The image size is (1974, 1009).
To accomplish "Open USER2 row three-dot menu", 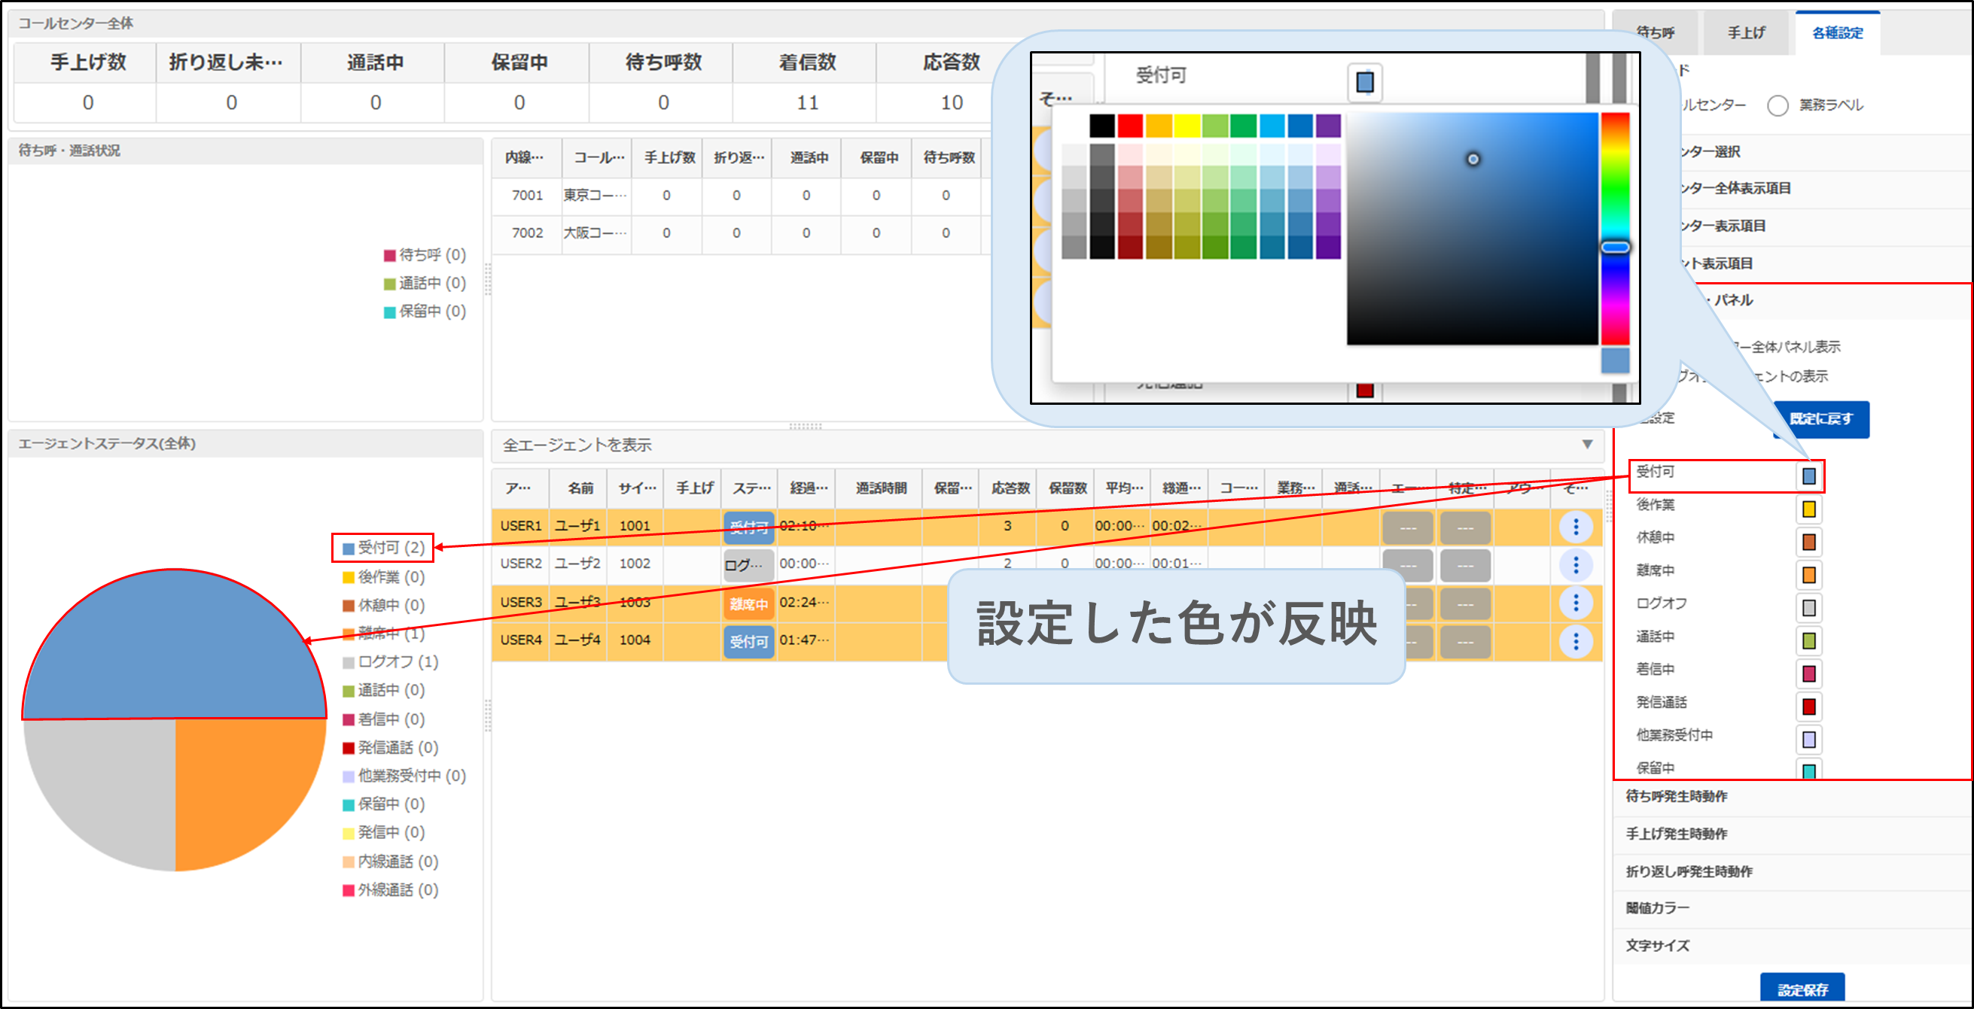I will pyautogui.click(x=1576, y=564).
